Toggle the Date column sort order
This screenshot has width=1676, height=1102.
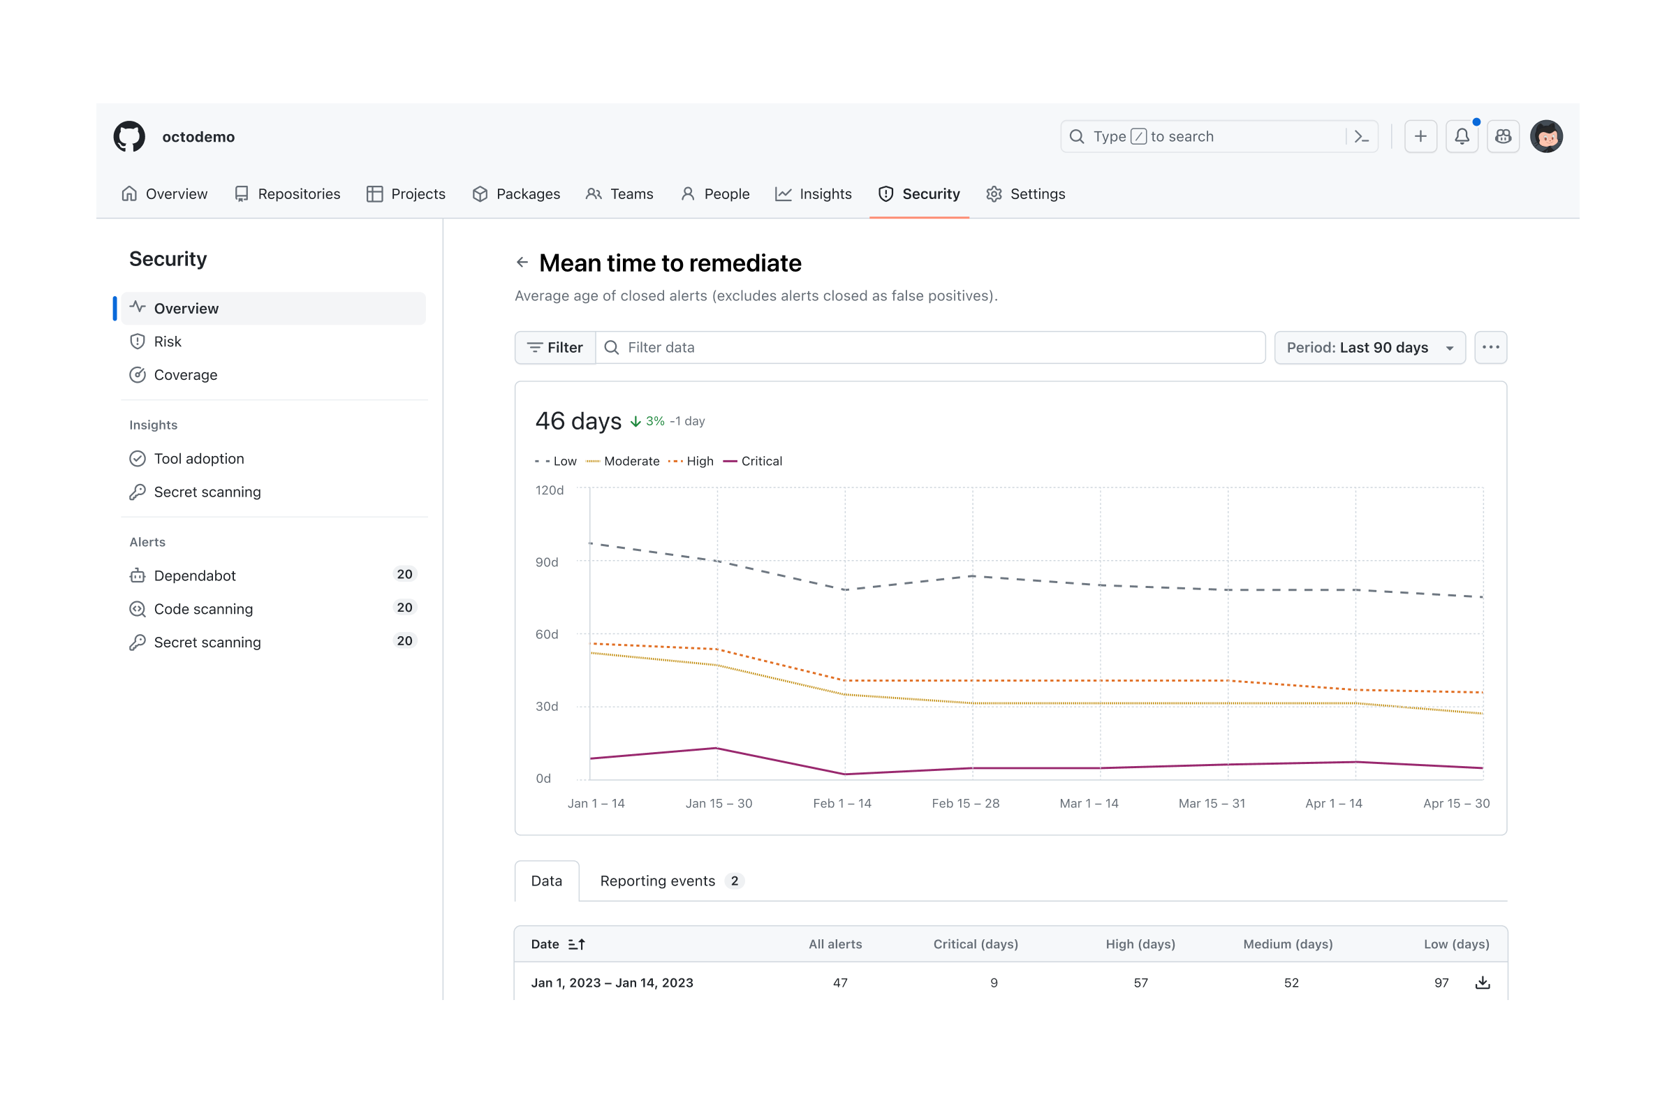pos(577,944)
